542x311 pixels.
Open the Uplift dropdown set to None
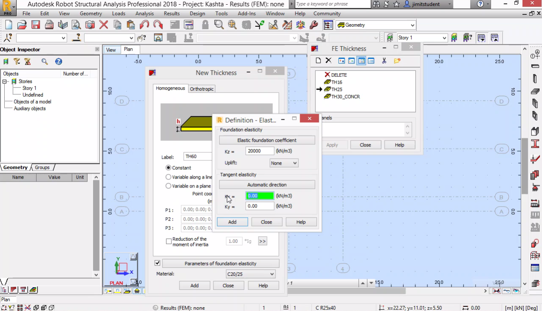click(x=284, y=163)
